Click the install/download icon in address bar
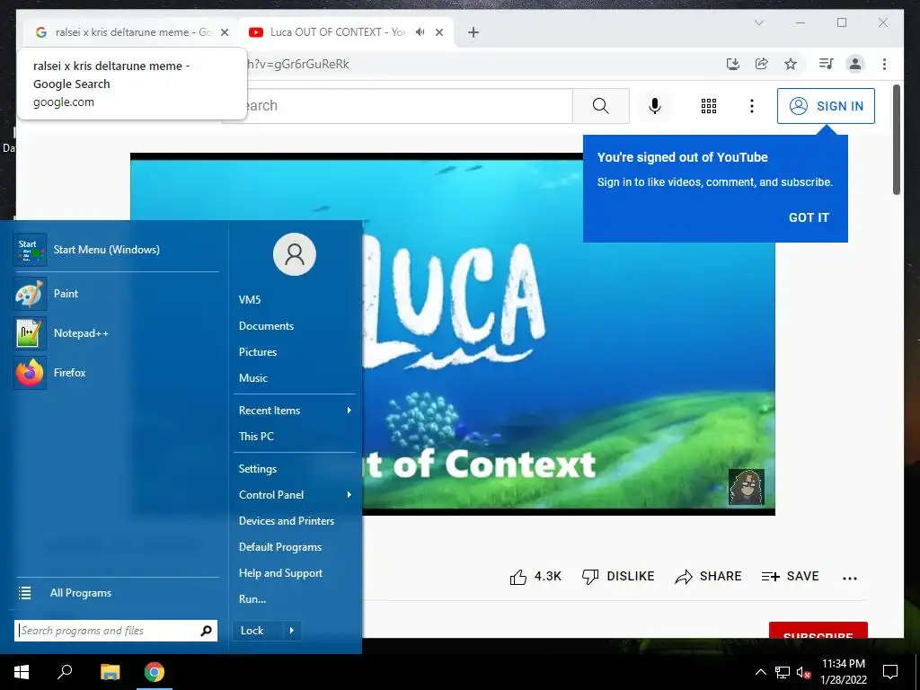The image size is (920, 690). 733,64
